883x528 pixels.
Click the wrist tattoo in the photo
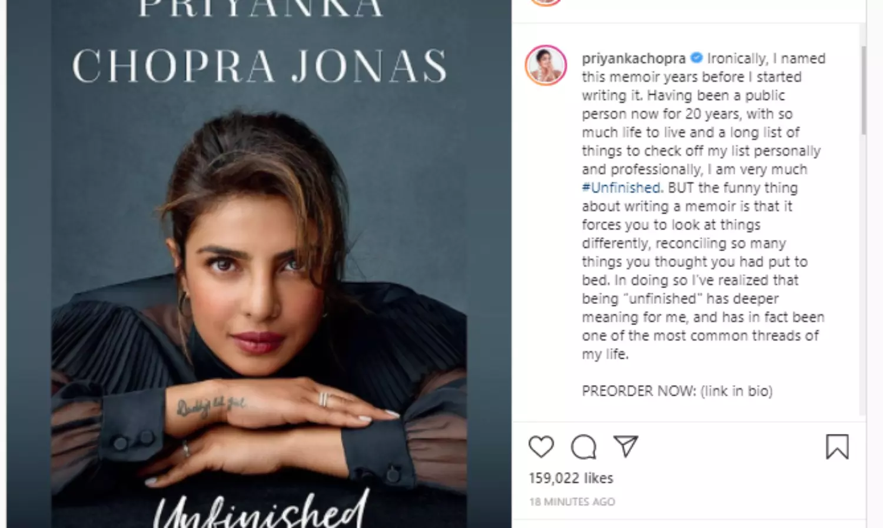tap(210, 405)
